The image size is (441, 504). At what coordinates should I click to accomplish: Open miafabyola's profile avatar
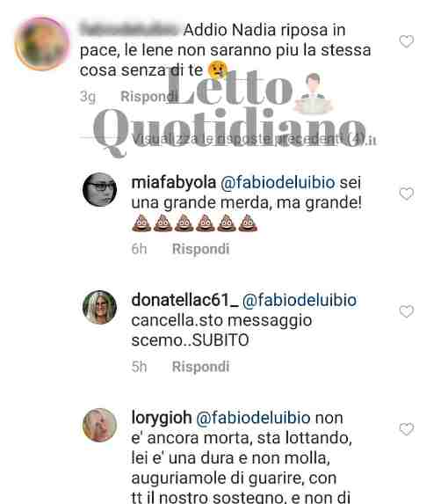(x=99, y=190)
